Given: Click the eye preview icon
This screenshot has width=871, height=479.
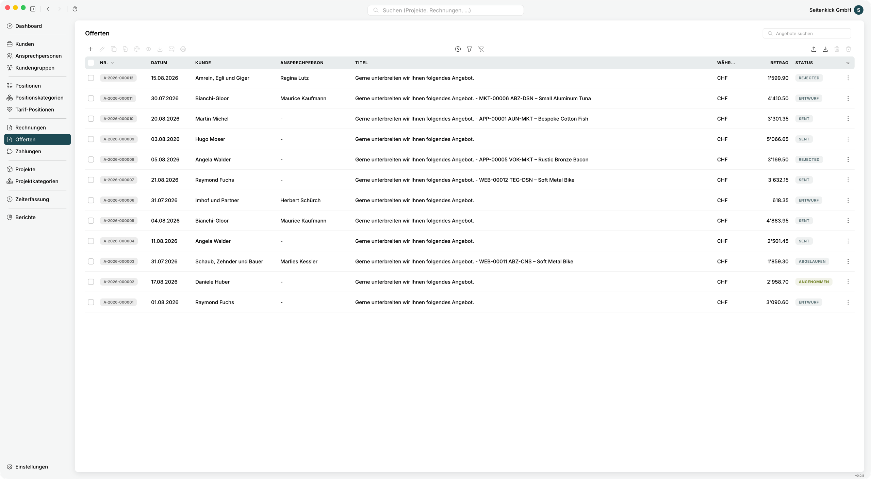Looking at the screenshot, I should pos(148,49).
